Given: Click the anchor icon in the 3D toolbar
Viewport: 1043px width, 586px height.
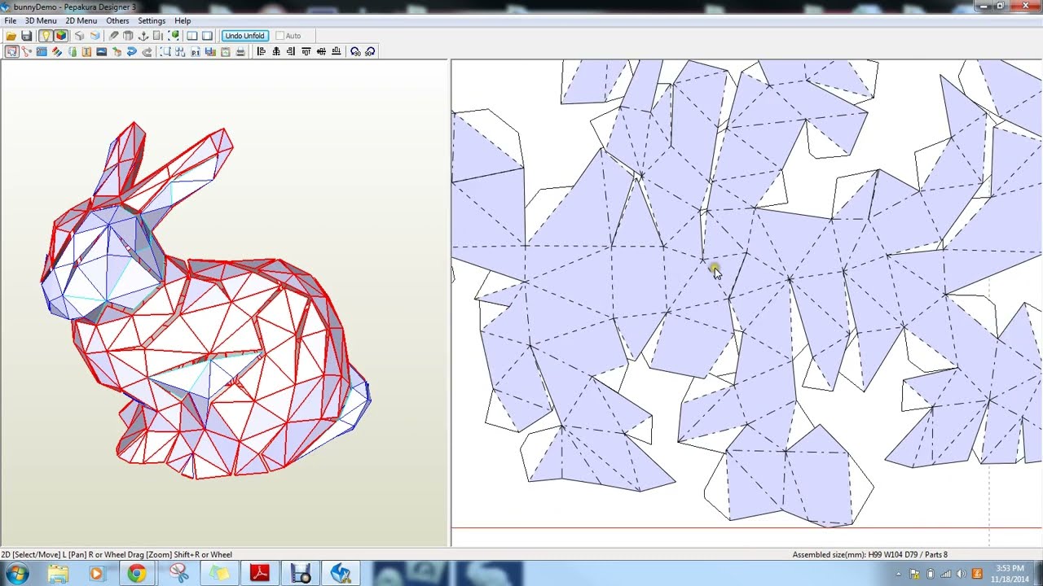Looking at the screenshot, I should [x=144, y=35].
